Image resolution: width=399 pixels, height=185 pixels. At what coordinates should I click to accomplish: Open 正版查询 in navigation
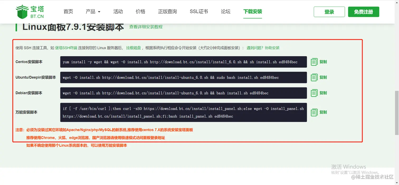(x=168, y=12)
